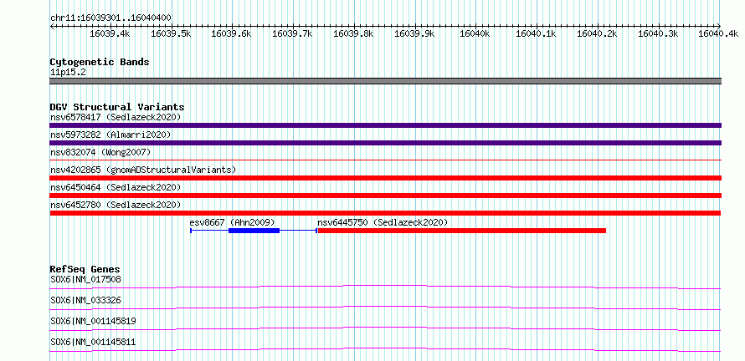This screenshot has width=745, height=361.
Task: Select the red nsv6445750 variant bar
Action: point(462,231)
